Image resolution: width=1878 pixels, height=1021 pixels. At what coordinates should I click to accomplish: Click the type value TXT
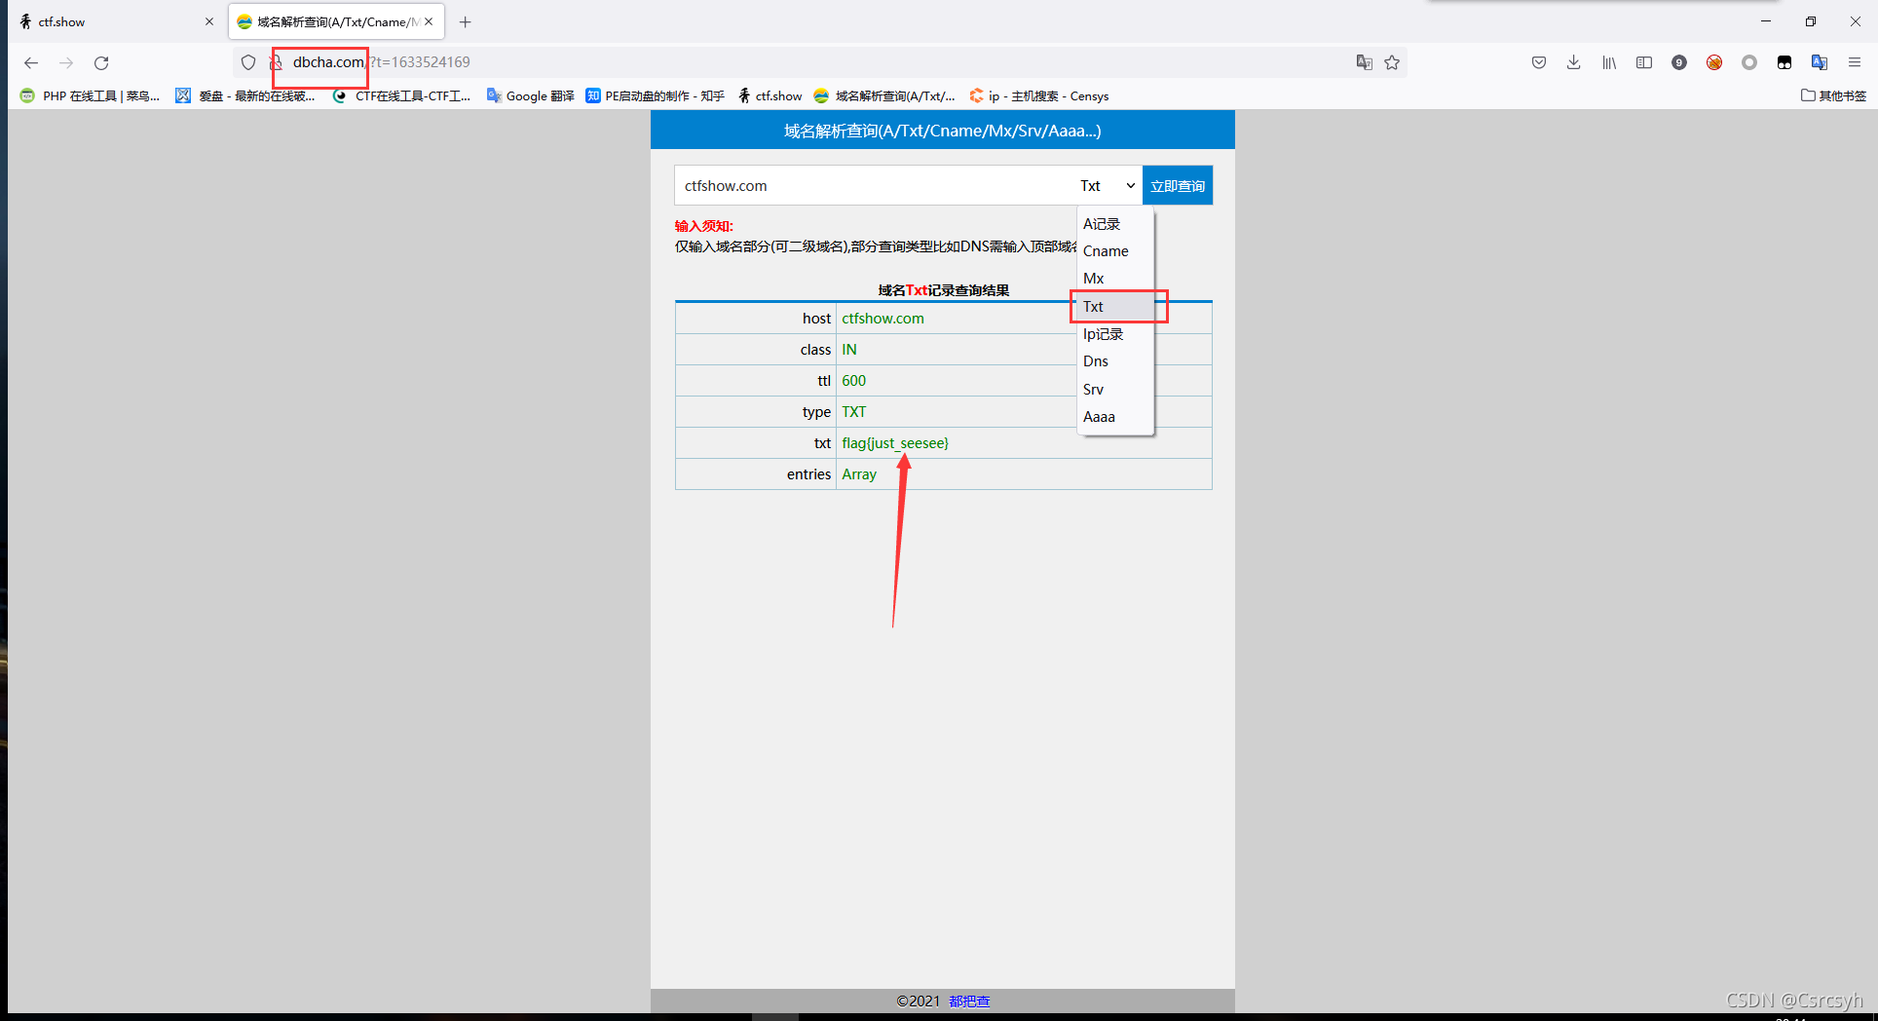point(853,412)
